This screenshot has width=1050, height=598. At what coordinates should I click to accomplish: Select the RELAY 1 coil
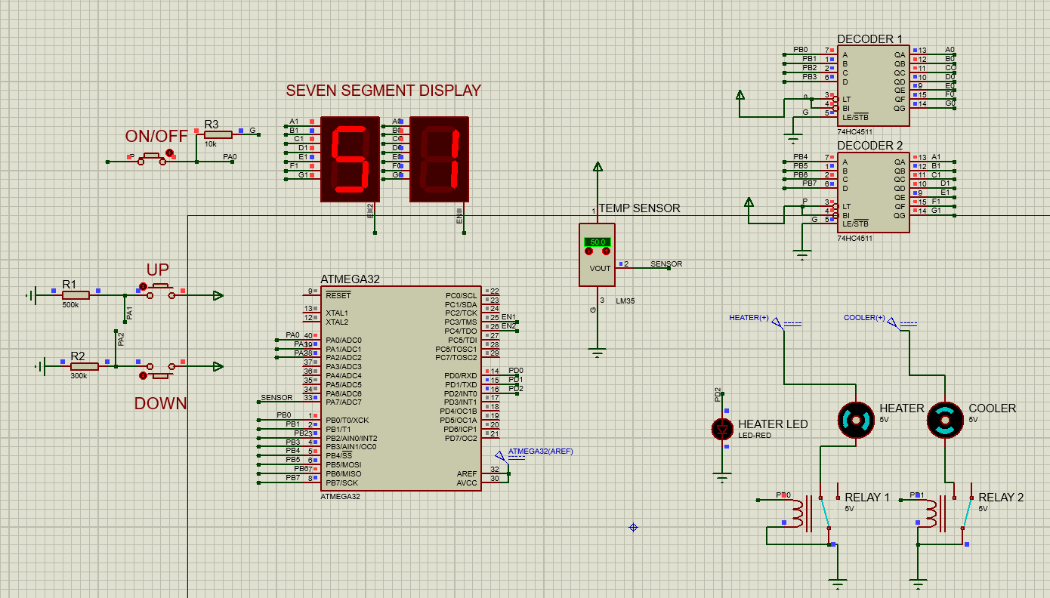(798, 513)
